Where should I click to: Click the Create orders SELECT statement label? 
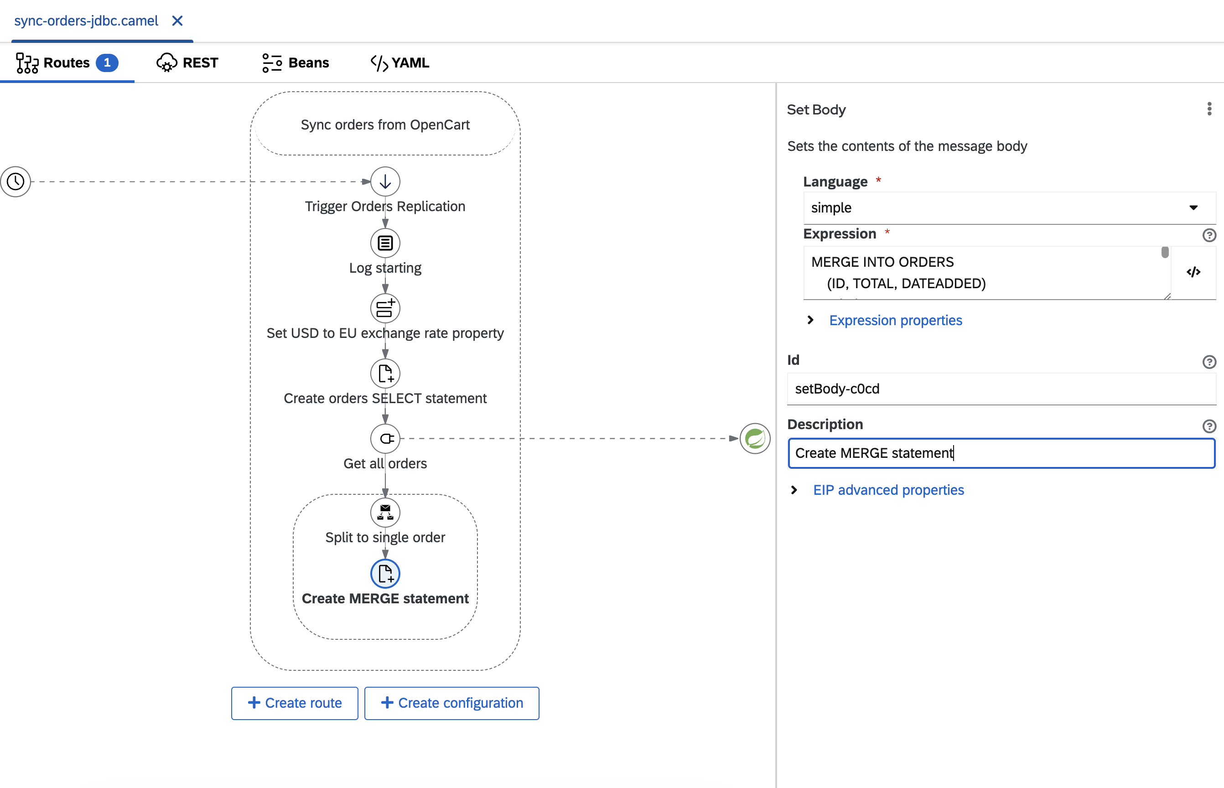[385, 398]
